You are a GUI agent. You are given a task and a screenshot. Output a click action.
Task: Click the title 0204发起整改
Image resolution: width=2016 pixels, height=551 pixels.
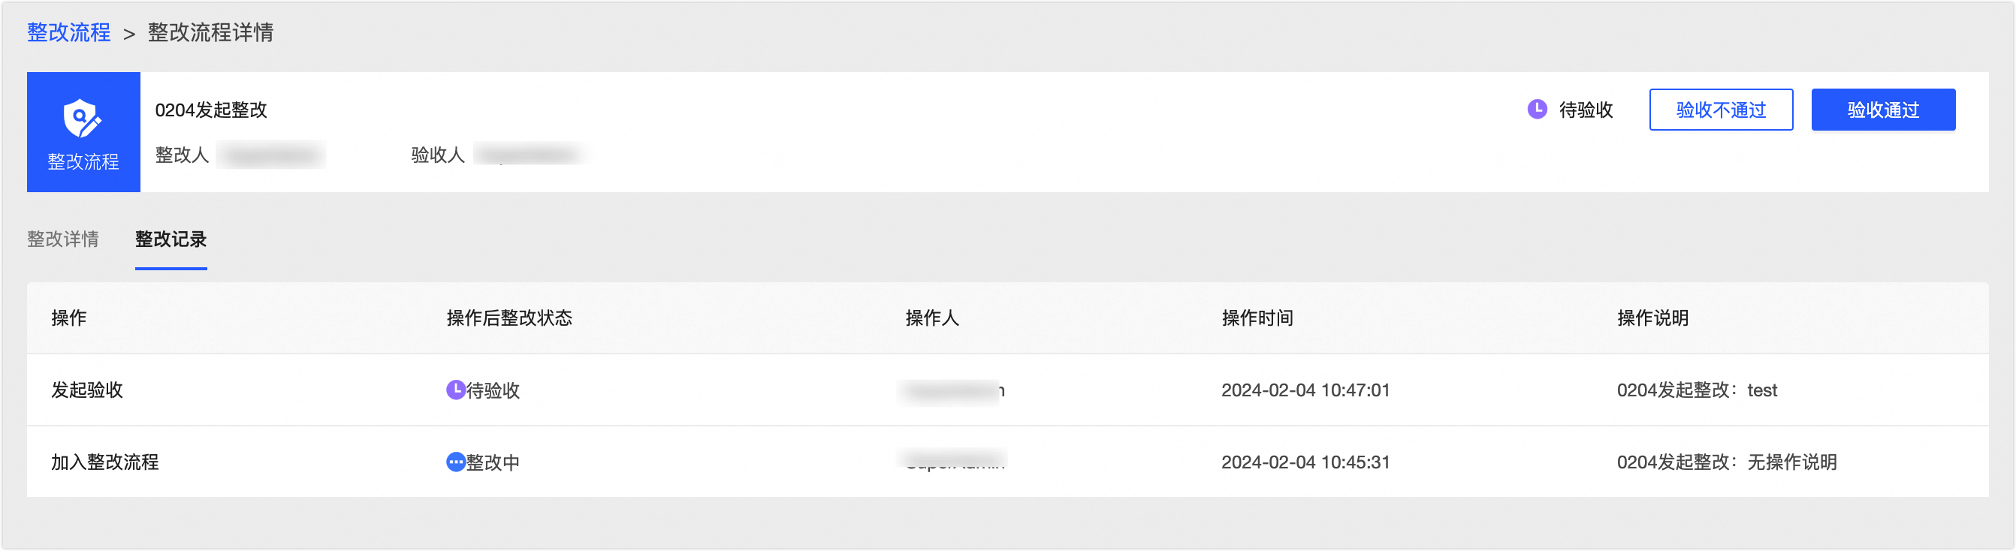click(x=211, y=110)
